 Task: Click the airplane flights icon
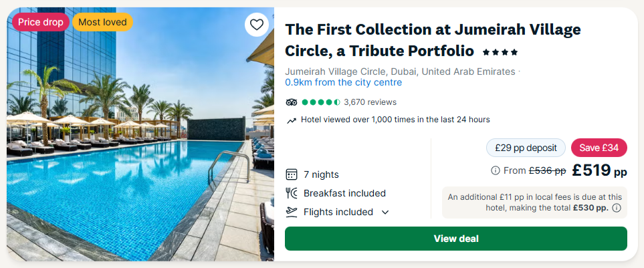pyautogui.click(x=292, y=212)
